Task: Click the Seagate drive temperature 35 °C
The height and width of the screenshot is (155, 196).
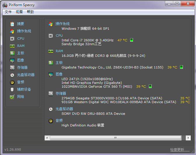Action: point(185,98)
